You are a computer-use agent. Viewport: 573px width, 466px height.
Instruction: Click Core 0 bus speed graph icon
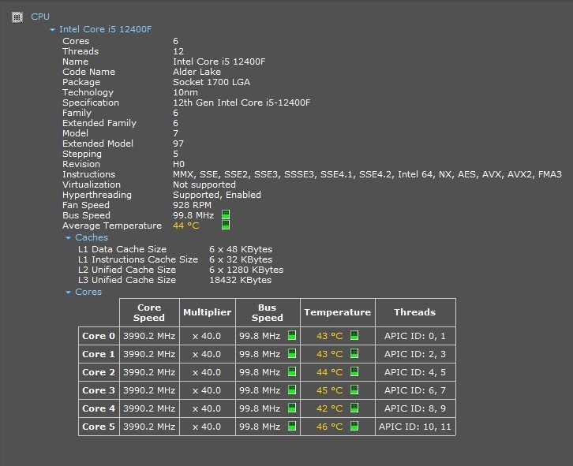pos(292,335)
